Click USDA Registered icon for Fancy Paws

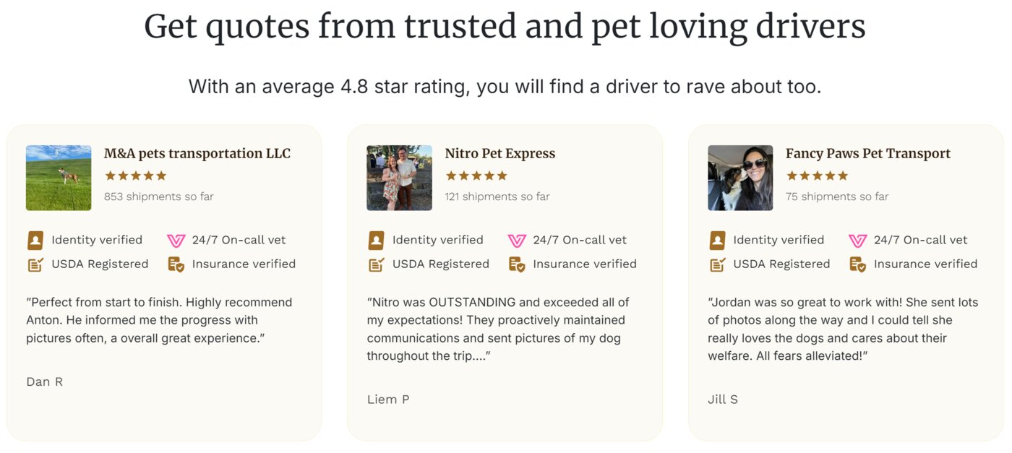pyautogui.click(x=717, y=264)
